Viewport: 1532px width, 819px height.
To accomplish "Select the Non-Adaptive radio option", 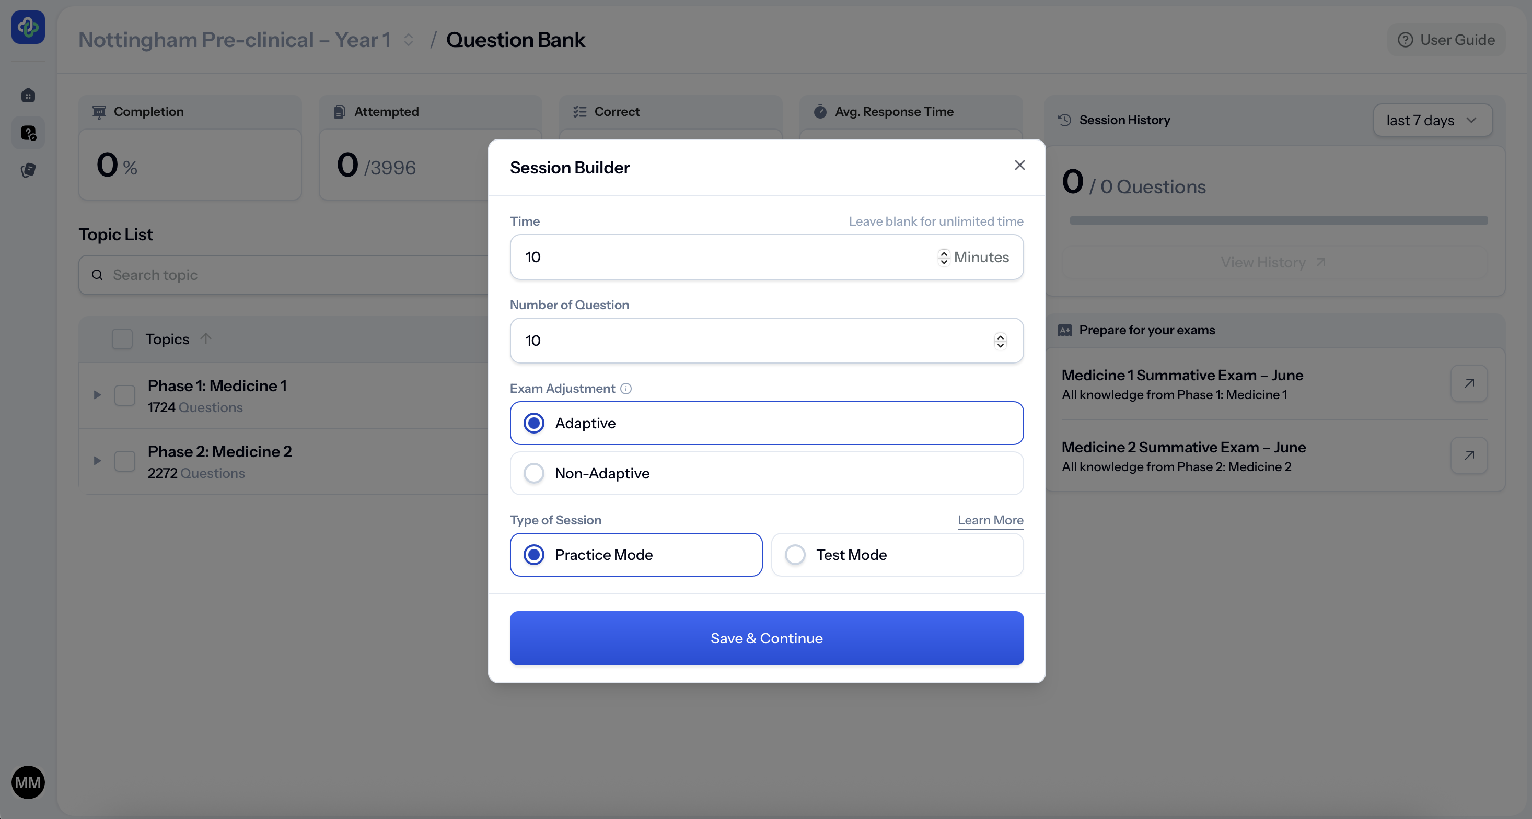I will (534, 474).
